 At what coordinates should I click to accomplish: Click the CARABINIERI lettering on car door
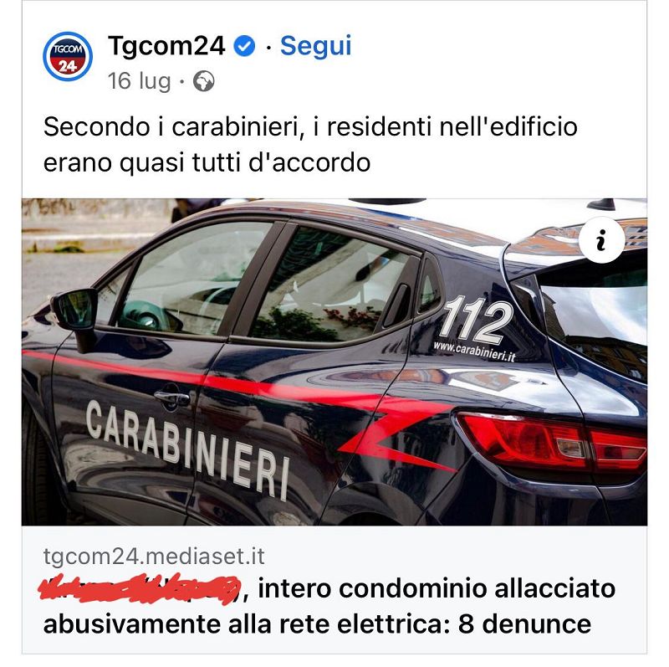click(187, 449)
